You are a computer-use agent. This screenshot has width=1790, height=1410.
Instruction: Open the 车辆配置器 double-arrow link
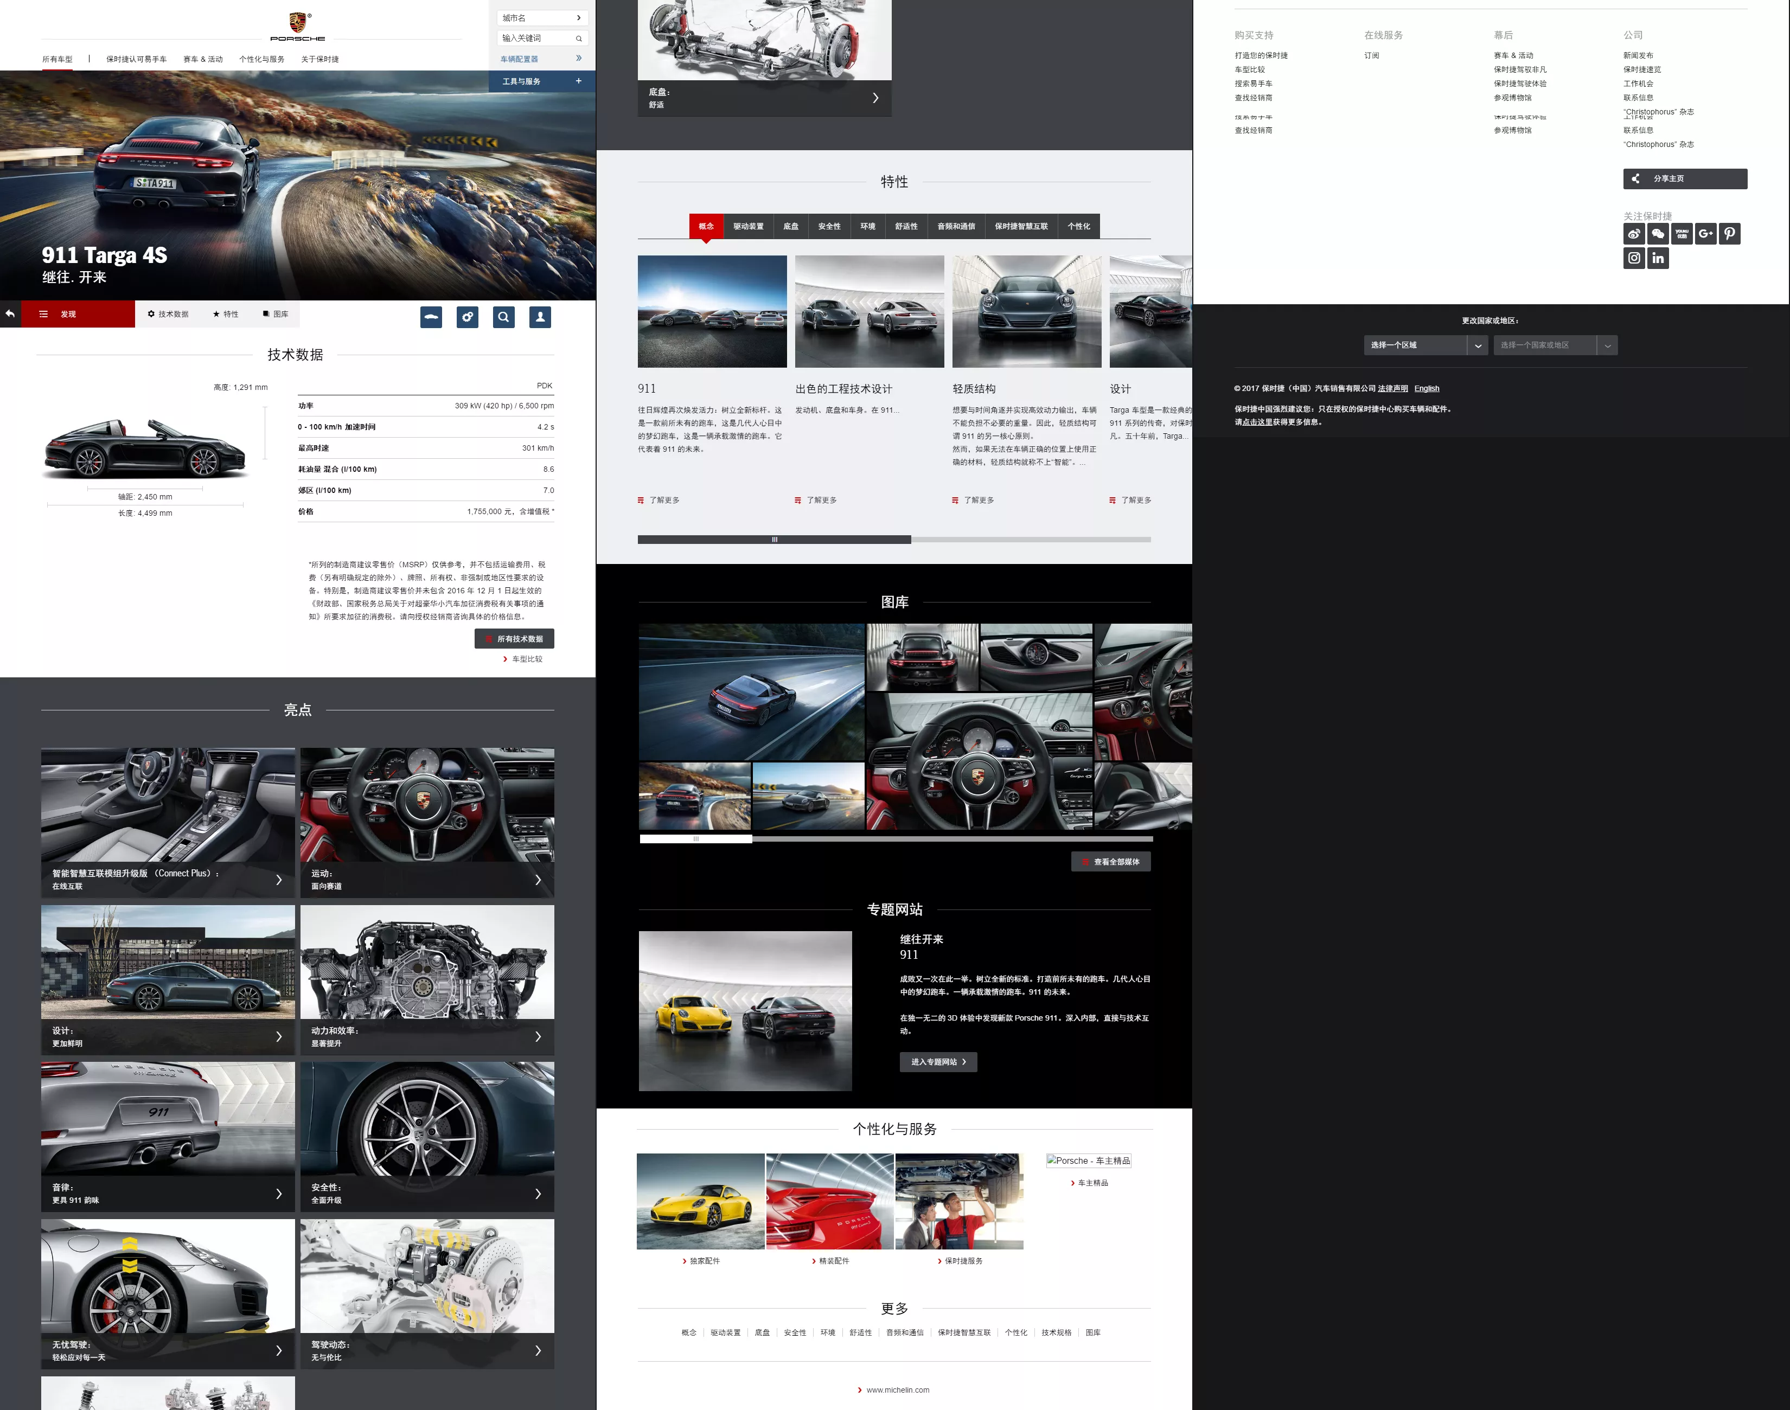[579, 58]
